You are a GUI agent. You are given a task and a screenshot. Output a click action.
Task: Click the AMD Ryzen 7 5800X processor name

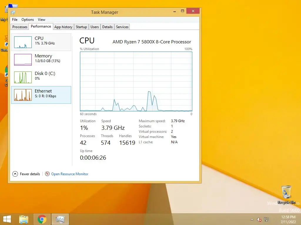click(152, 42)
